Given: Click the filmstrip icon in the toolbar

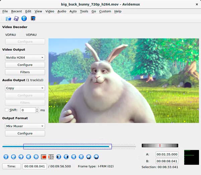Looking at the screenshot, I should pos(33,18).
